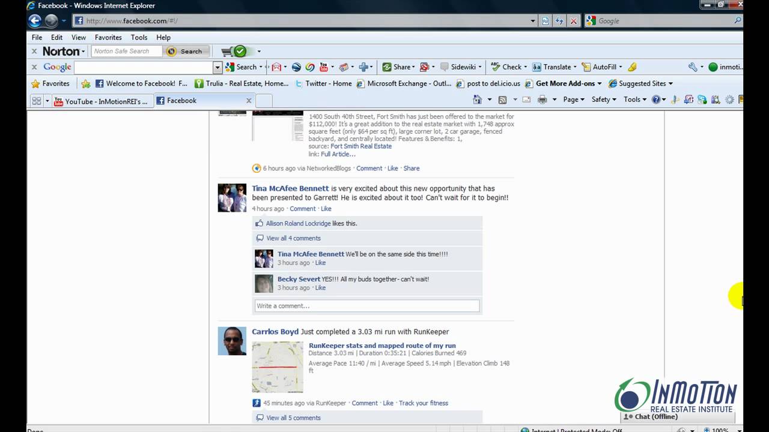The height and width of the screenshot is (432, 769).
Task: Open the File menu
Action: pyautogui.click(x=37, y=37)
